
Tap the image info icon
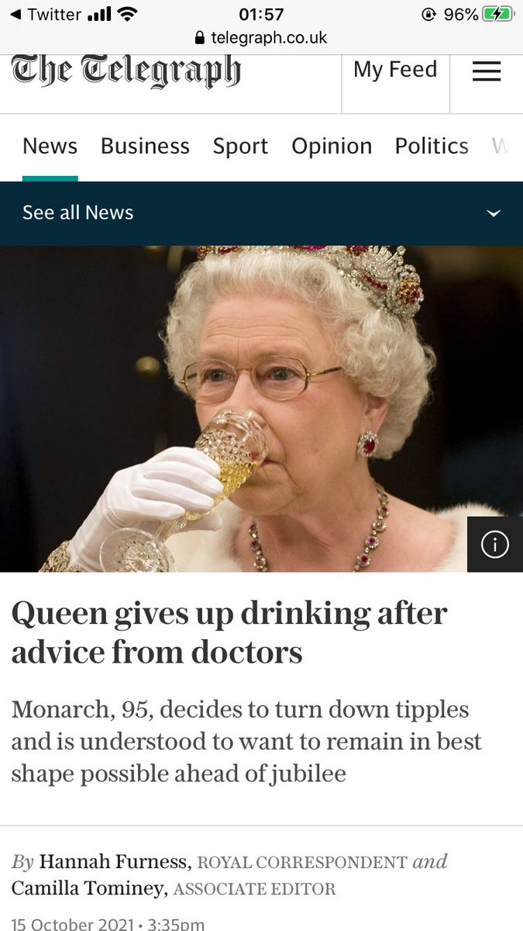[x=495, y=545]
